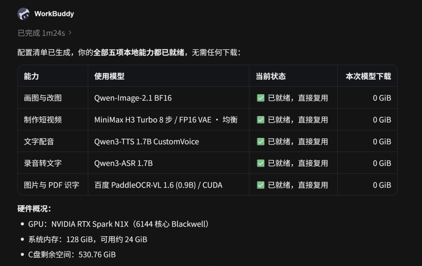Click the green check for 文字配音 row

tap(261, 141)
